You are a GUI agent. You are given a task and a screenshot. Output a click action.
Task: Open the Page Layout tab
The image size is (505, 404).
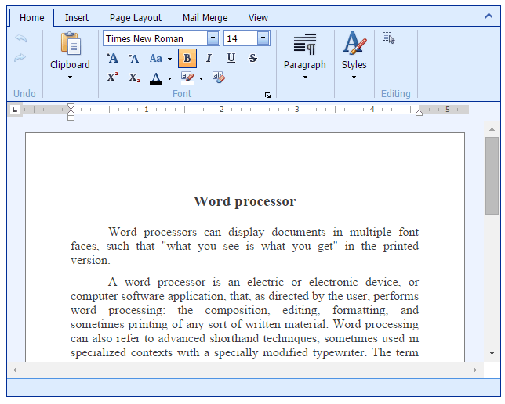136,17
